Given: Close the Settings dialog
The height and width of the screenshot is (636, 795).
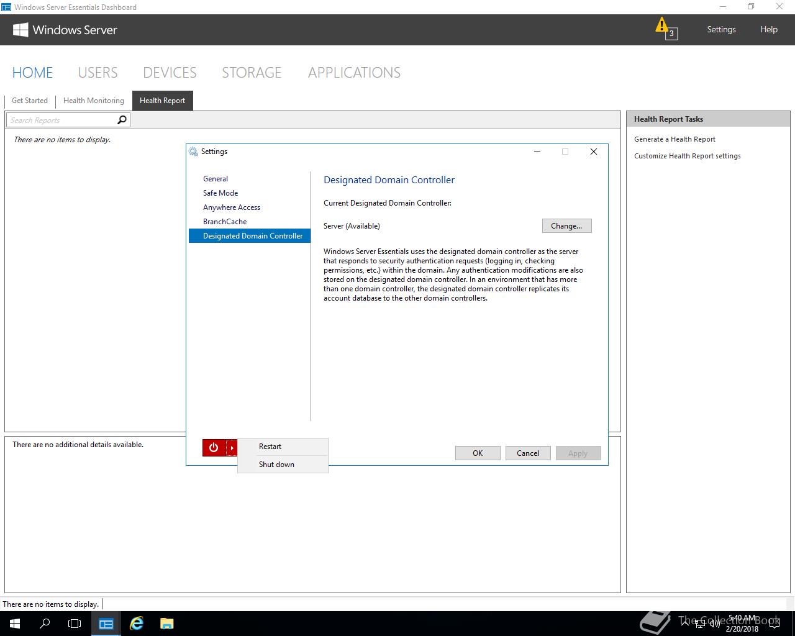Looking at the screenshot, I should point(594,152).
